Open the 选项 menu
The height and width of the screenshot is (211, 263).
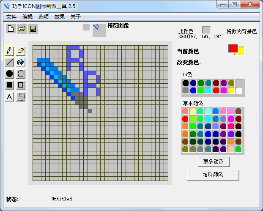44,17
